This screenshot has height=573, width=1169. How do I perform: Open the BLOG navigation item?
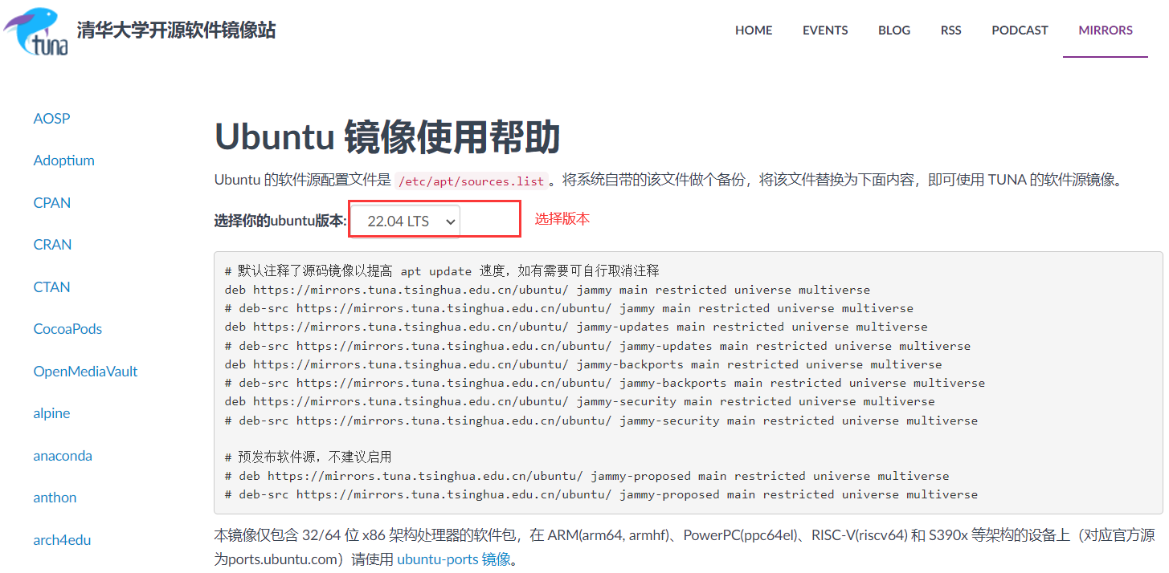pos(894,30)
